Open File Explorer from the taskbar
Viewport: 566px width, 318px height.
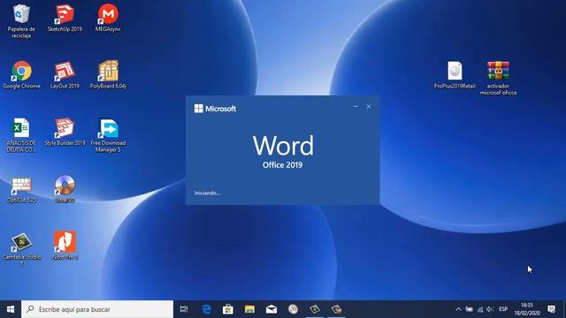(x=249, y=309)
